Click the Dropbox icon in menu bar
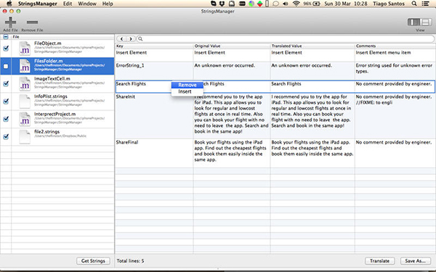Image resolution: width=436 pixels, height=272 pixels. [x=222, y=4]
